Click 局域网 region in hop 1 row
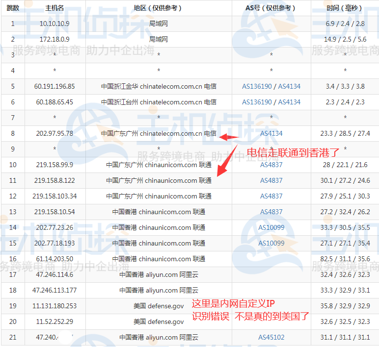Screen dimensions: 379x347 pos(159,24)
